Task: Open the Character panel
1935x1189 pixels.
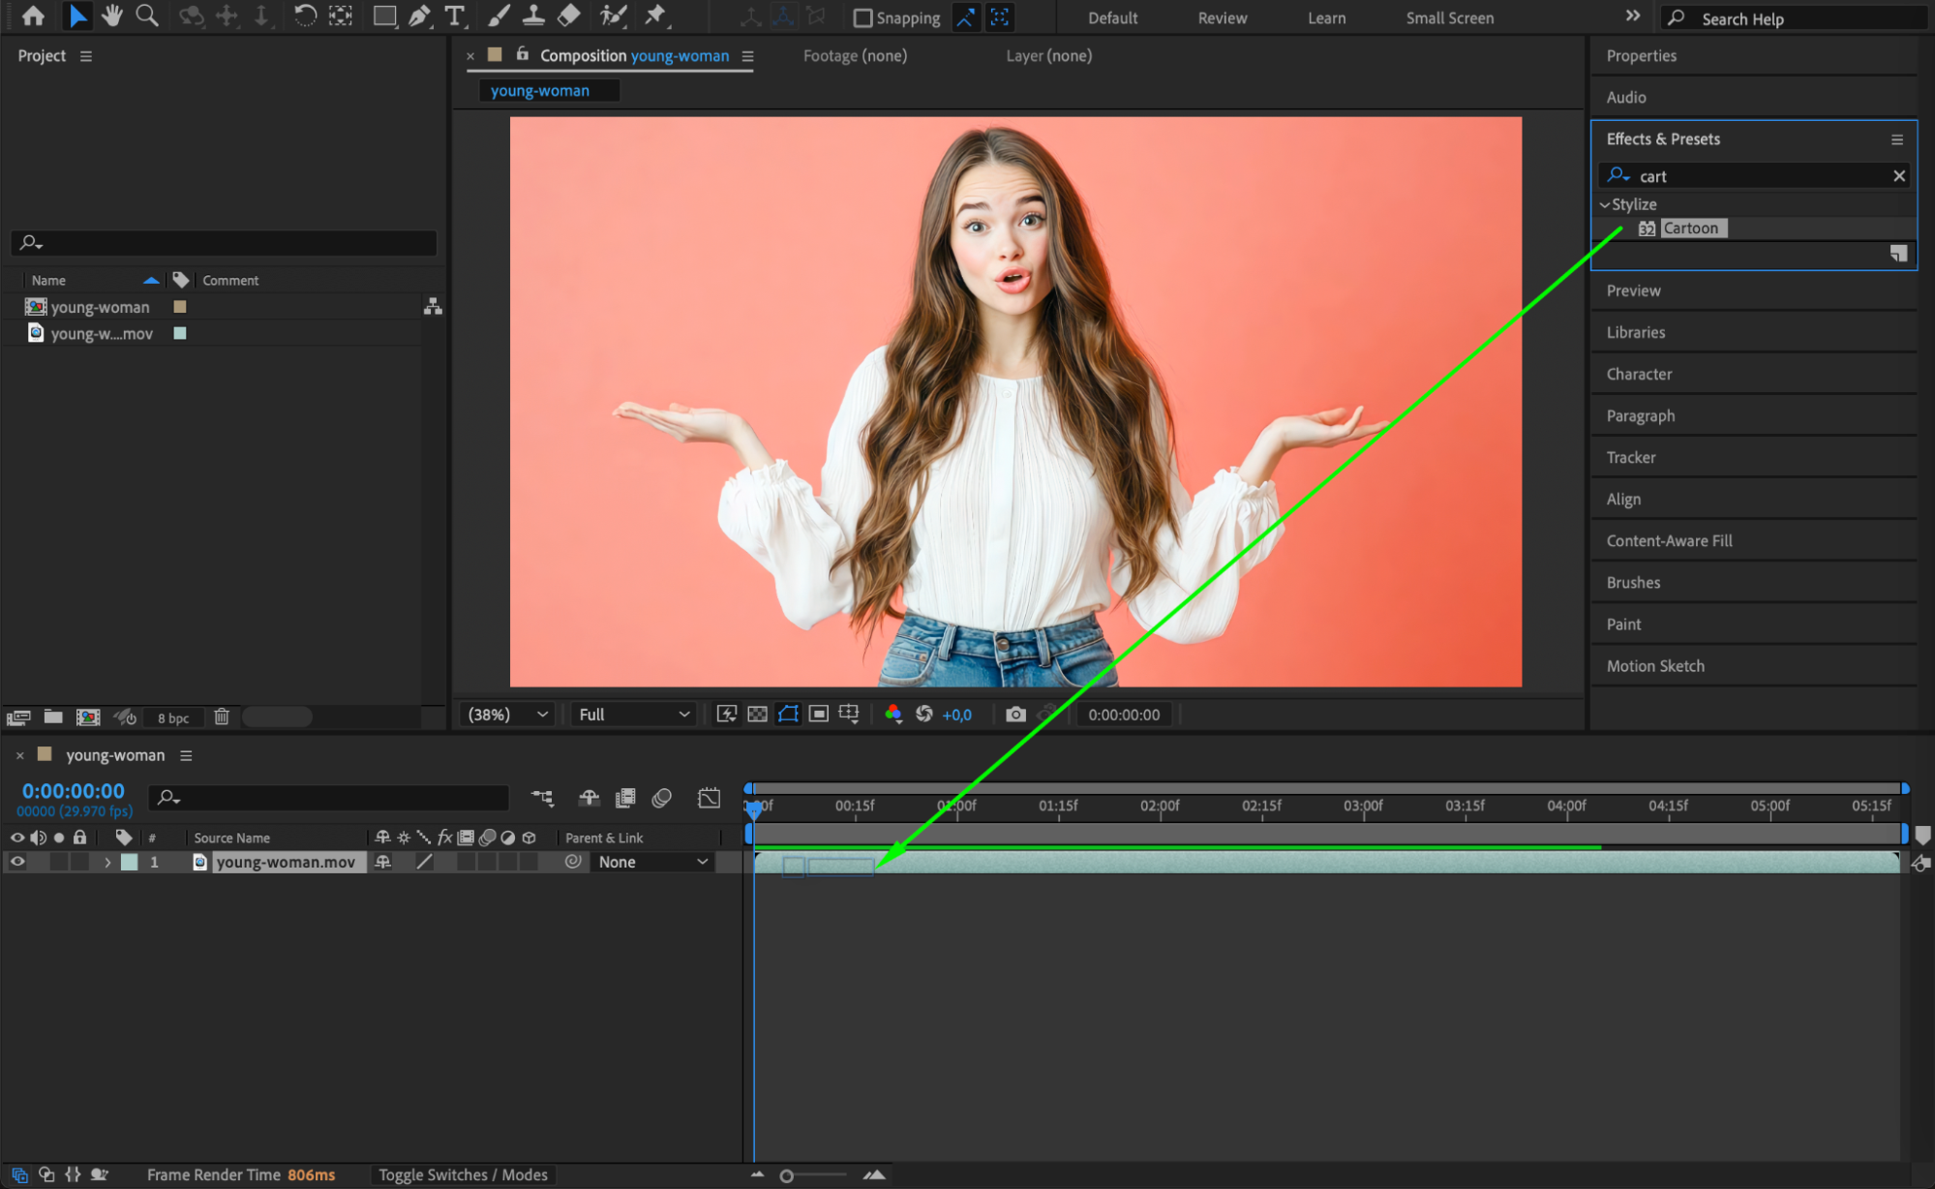Action: pyautogui.click(x=1639, y=374)
